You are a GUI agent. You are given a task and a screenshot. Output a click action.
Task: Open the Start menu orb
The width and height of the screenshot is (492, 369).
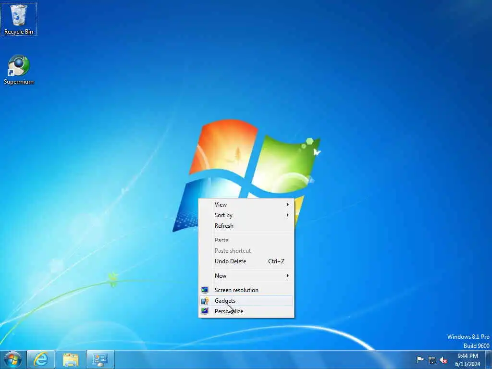pos(13,359)
